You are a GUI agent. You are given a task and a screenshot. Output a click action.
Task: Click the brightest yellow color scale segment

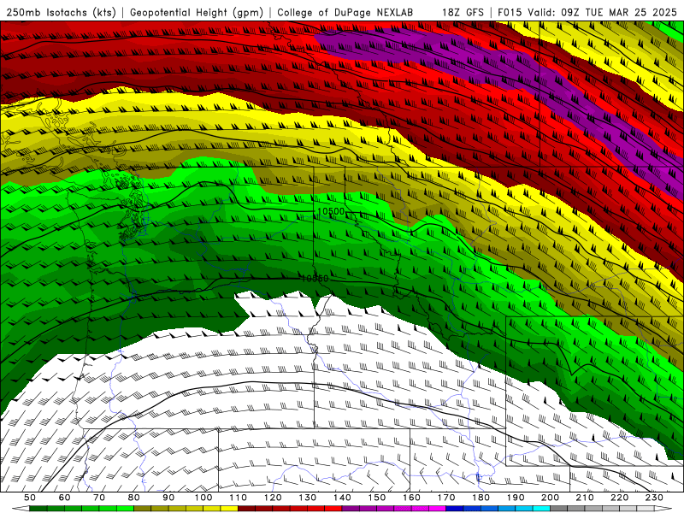(x=229, y=508)
